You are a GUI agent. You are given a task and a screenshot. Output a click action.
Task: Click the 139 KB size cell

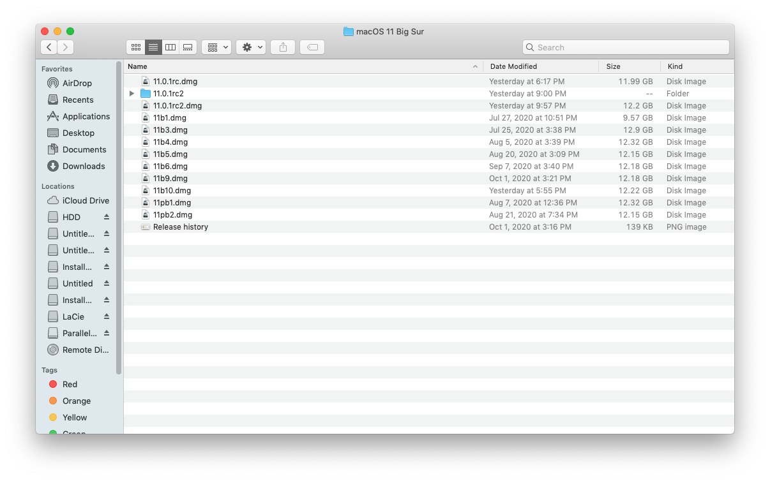[x=639, y=227]
